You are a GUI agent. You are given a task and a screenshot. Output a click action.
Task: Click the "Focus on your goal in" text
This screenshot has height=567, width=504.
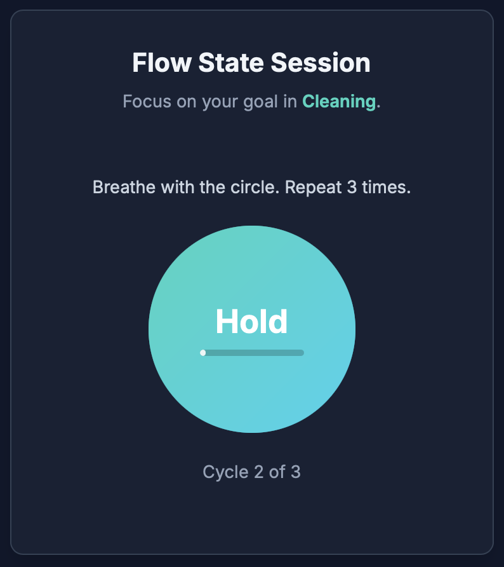(210, 101)
